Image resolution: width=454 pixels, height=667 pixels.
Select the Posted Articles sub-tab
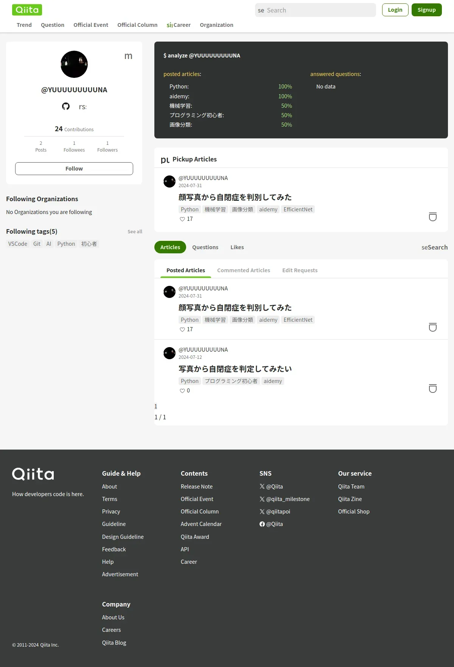coord(186,270)
